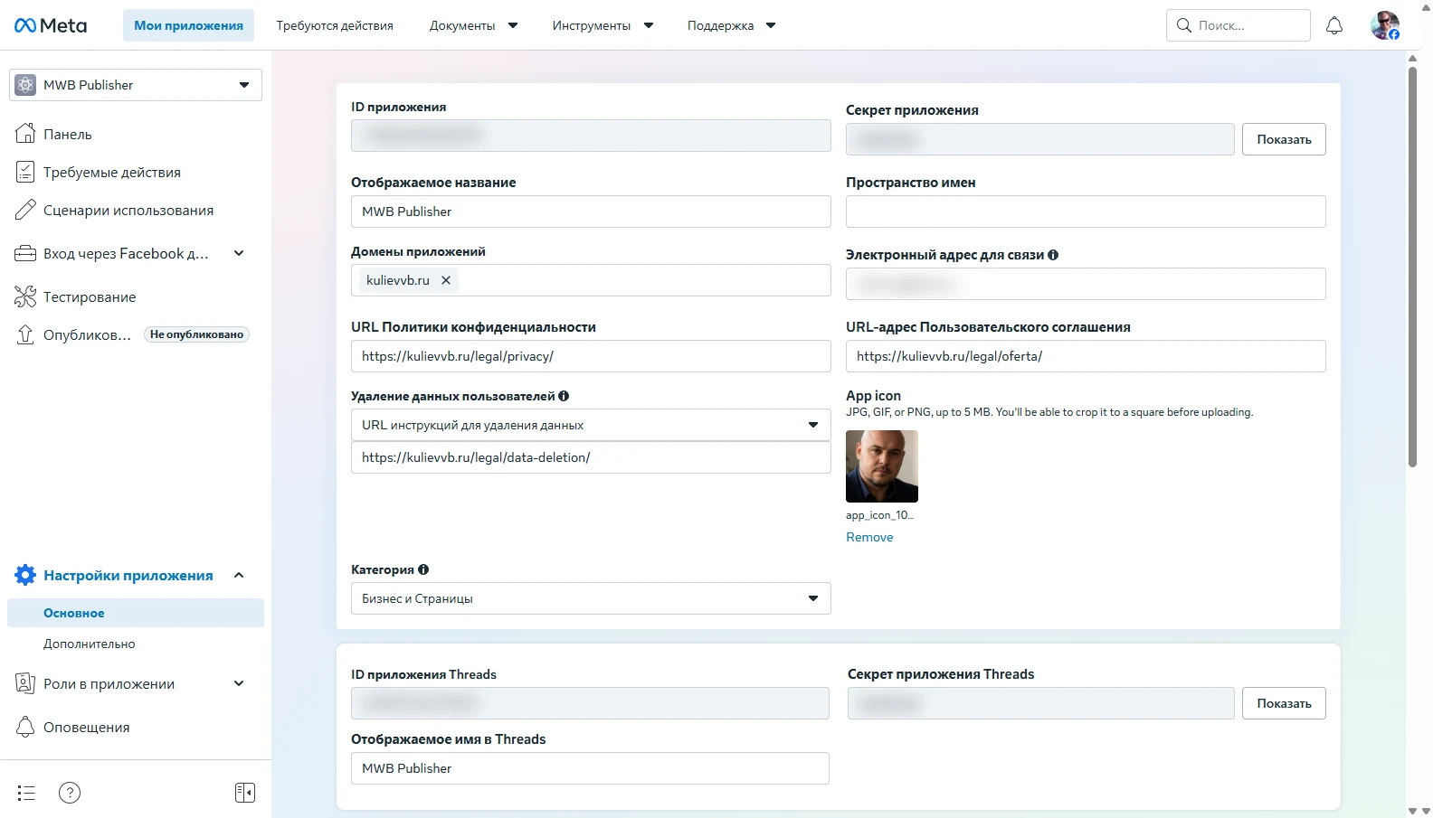Click the Вход через Facebook briefcase icon
Screen dimensions: 1433x818
click(25, 253)
